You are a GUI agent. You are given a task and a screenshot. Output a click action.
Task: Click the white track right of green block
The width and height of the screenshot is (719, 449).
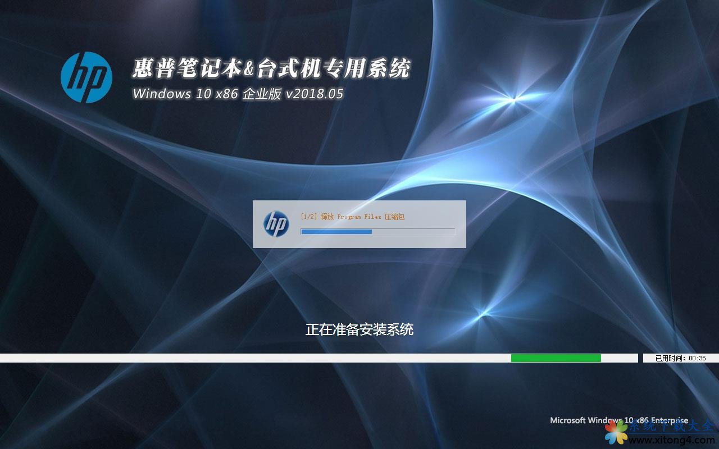point(619,358)
